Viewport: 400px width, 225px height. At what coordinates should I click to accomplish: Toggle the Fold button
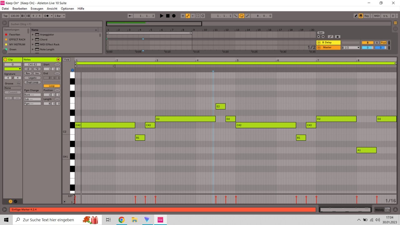[67, 59]
